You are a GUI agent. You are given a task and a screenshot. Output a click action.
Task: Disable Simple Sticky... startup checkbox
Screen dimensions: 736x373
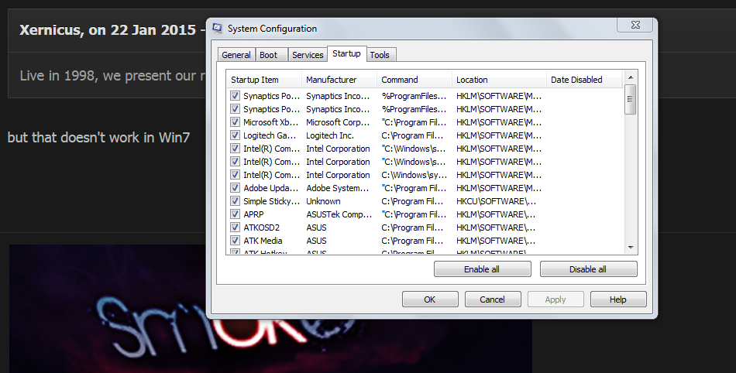point(236,200)
